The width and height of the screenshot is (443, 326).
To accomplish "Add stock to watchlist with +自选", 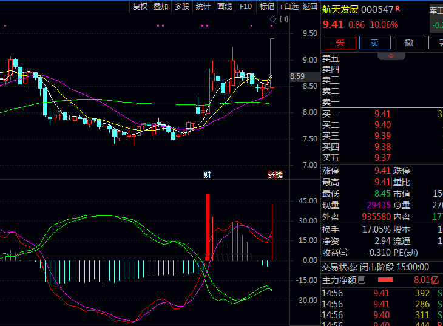I will (x=289, y=7).
